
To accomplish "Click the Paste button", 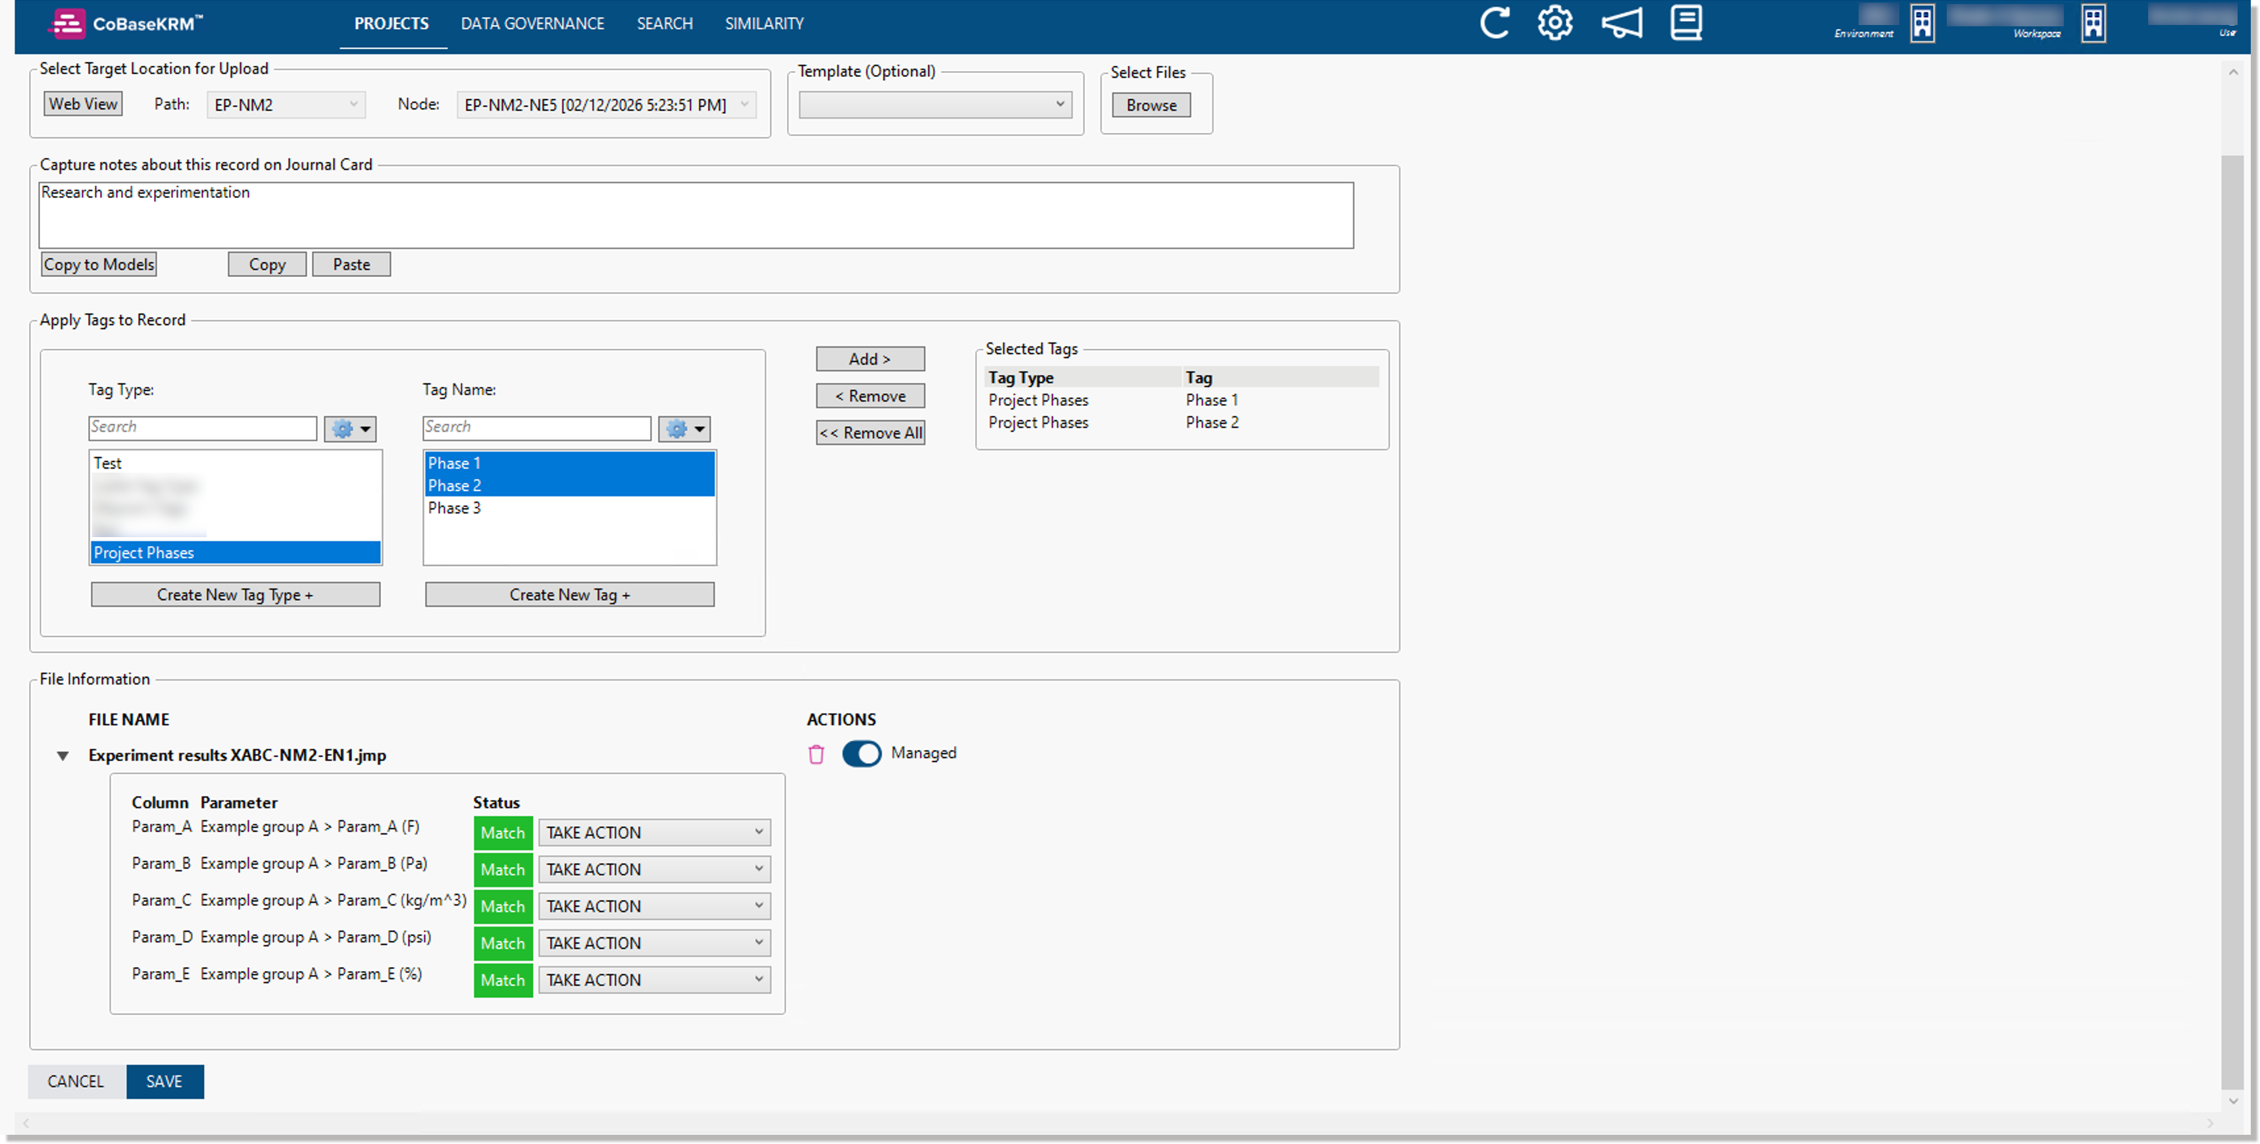I will click(x=351, y=264).
